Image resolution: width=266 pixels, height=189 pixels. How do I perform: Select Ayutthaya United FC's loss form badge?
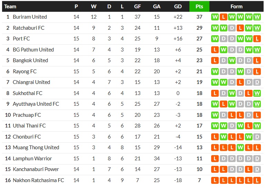(223, 104)
